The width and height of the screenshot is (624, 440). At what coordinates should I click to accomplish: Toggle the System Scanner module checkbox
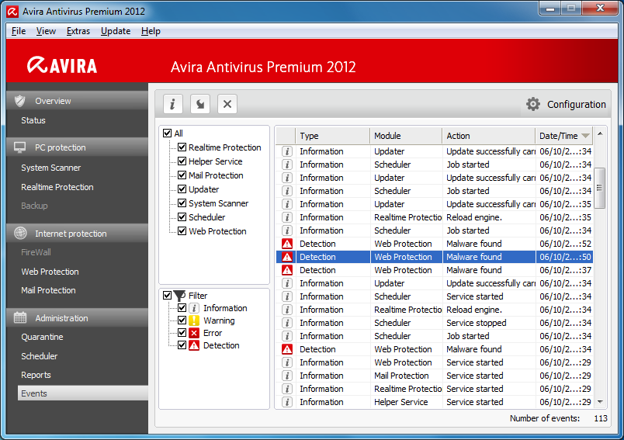coord(182,203)
